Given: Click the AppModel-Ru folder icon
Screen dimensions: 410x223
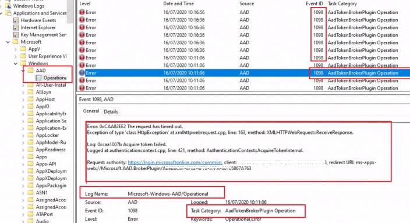Looking at the screenshot, I should pos(31,142).
